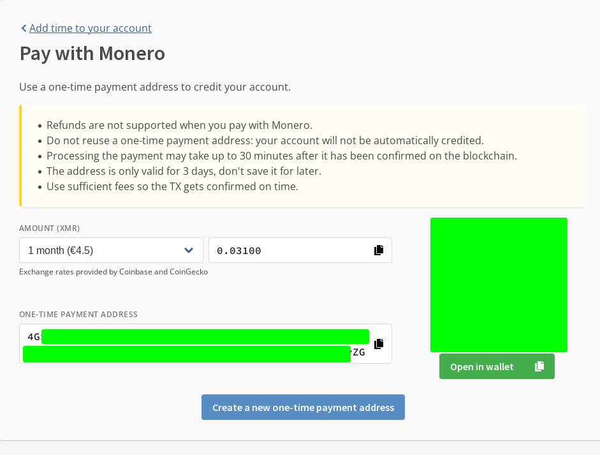Click the address valid for 3 days notice

(x=184, y=171)
